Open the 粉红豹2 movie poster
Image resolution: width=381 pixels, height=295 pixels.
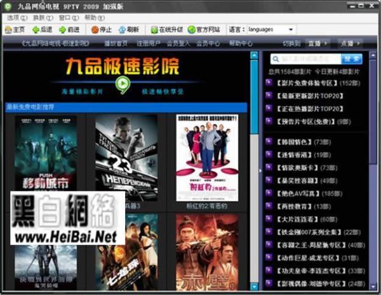click(207, 158)
